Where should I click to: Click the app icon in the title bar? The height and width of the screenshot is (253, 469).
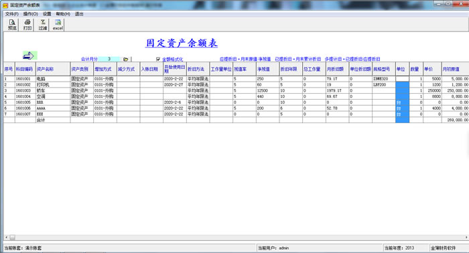point(5,5)
